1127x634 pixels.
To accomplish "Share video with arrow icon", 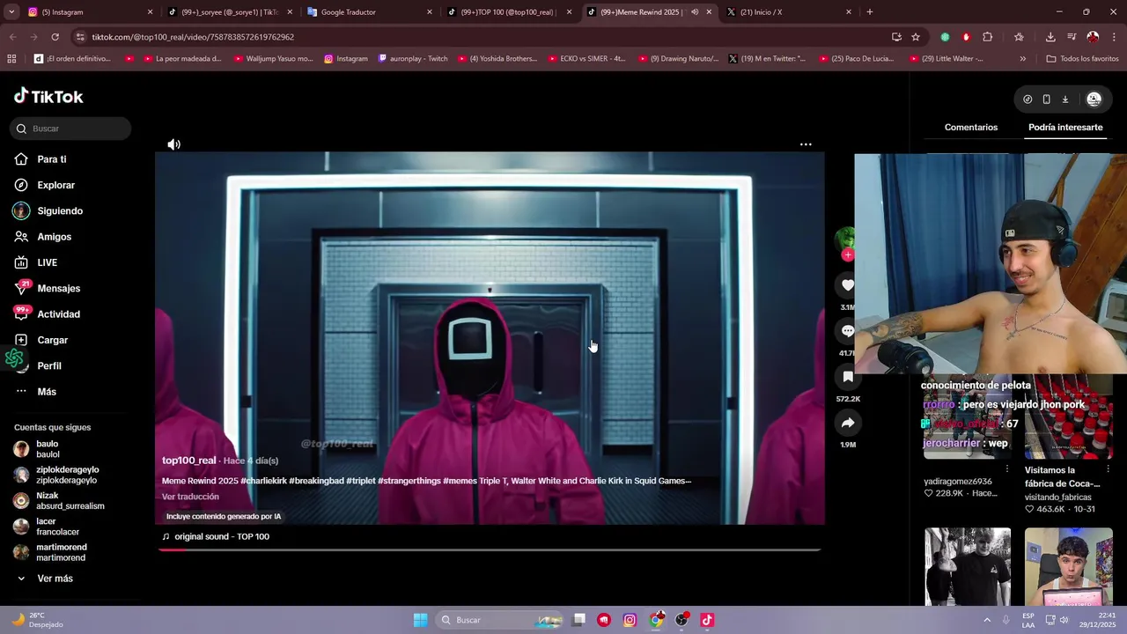I will (847, 423).
